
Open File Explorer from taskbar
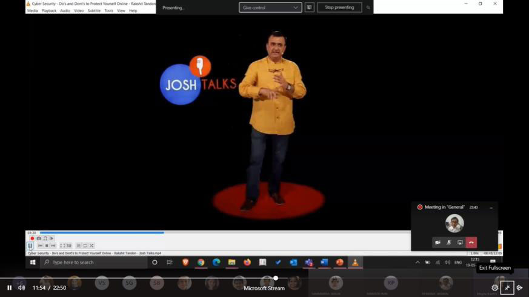[231, 263]
